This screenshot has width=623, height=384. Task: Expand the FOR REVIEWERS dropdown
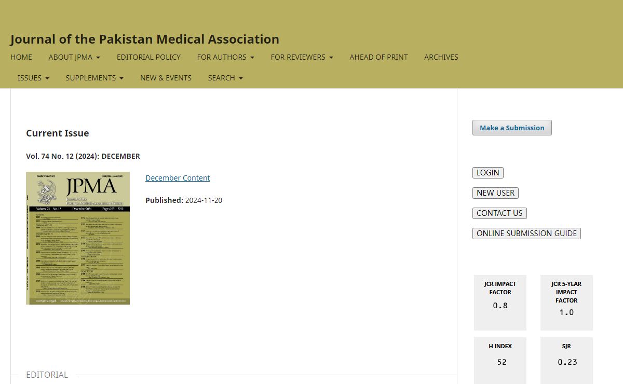click(302, 57)
